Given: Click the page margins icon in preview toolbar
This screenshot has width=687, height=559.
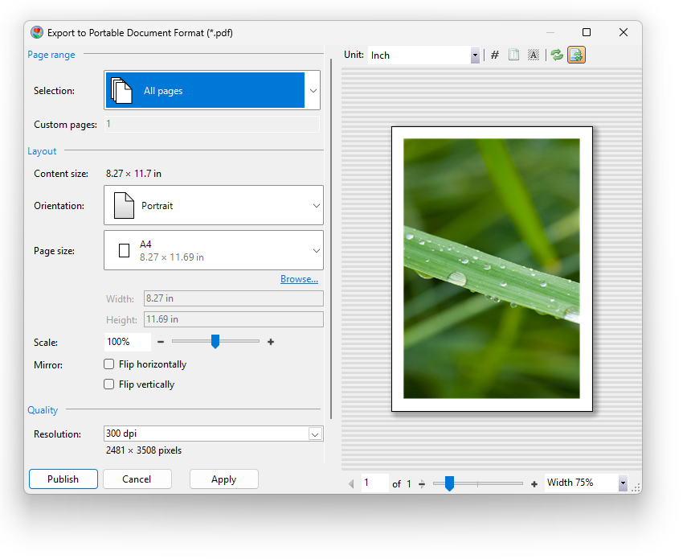Looking at the screenshot, I should pos(514,55).
